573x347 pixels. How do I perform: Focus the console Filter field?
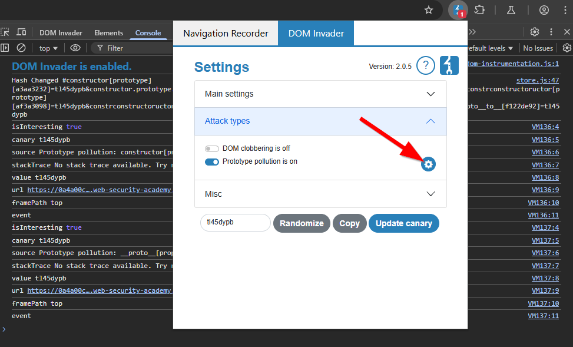131,48
